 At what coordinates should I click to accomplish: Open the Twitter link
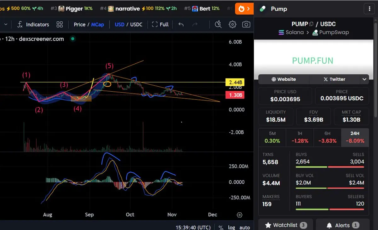(335, 79)
